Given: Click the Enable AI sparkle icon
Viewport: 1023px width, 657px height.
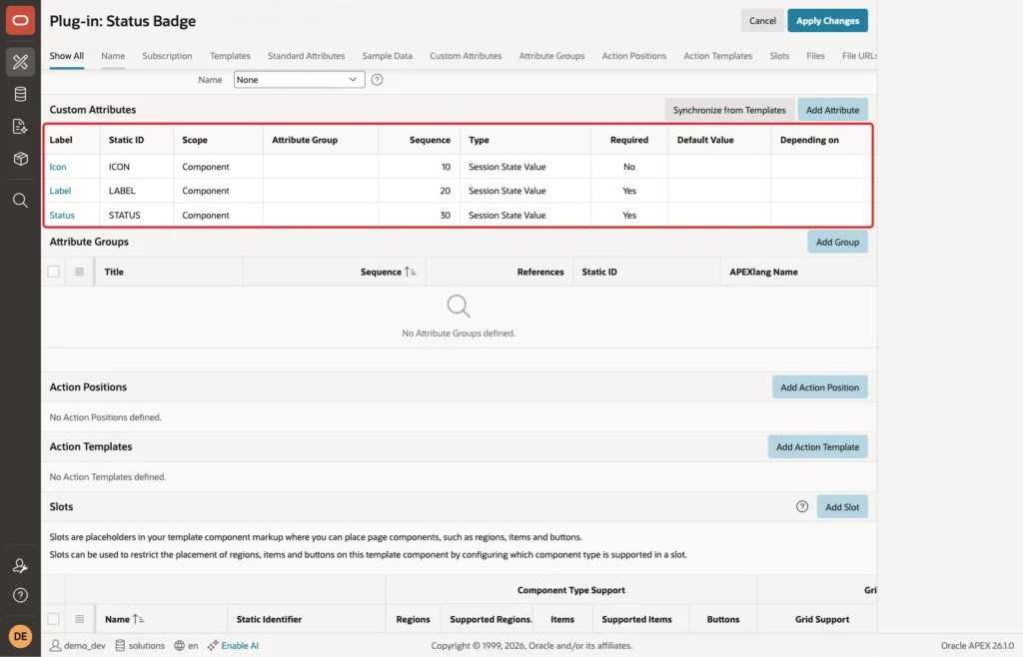Looking at the screenshot, I should tap(213, 645).
